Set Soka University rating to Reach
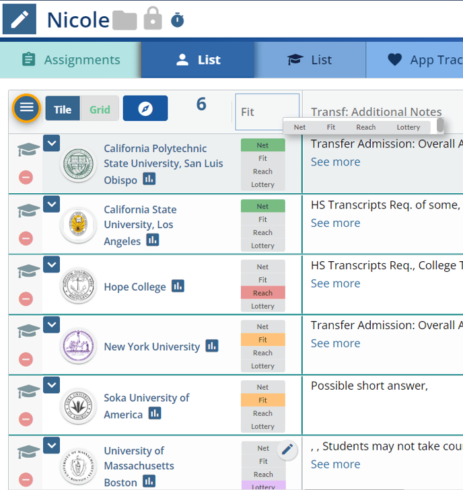Image resolution: width=463 pixels, height=490 pixels. point(262,413)
